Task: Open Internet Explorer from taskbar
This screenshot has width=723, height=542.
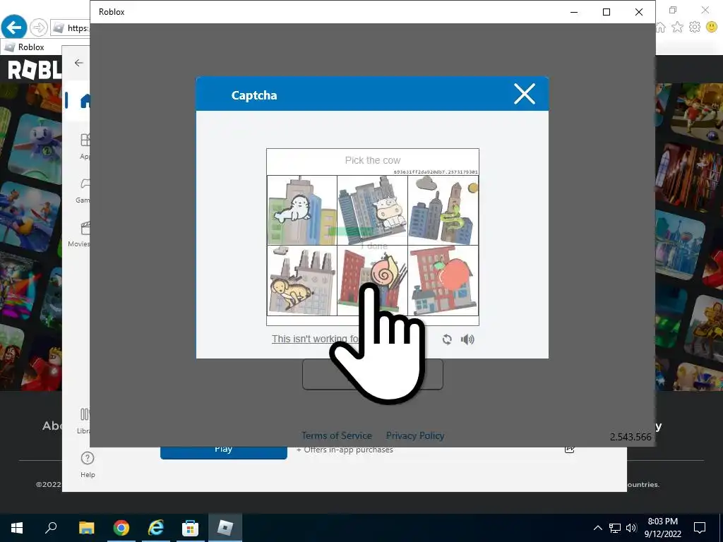Action: tap(156, 528)
